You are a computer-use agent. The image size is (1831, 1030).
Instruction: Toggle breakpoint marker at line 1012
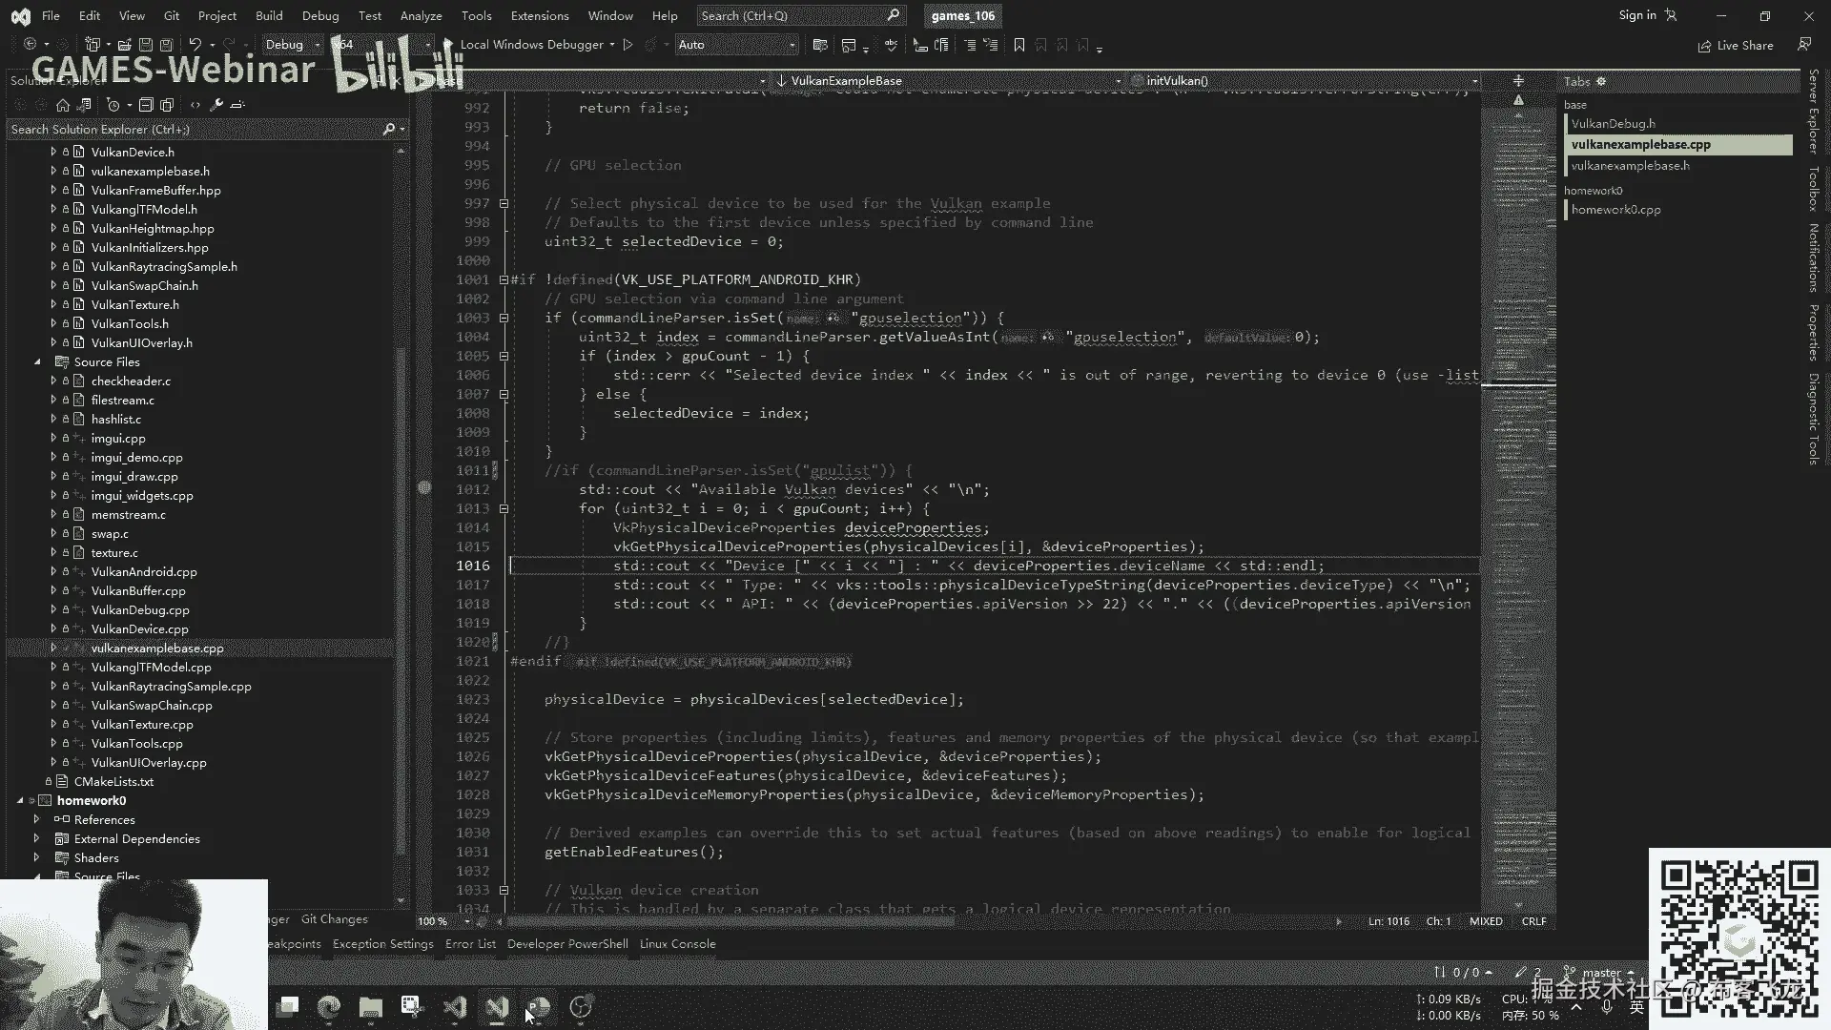click(x=424, y=488)
